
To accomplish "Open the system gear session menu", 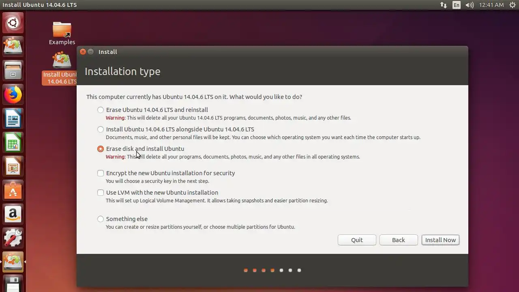I will [x=512, y=5].
